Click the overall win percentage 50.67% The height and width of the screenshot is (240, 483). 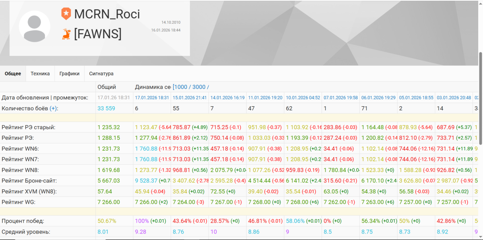pyautogui.click(x=107, y=221)
